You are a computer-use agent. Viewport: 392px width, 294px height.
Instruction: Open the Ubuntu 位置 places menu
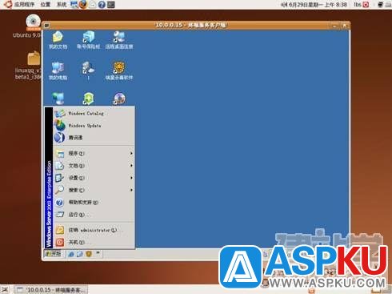coord(46,5)
